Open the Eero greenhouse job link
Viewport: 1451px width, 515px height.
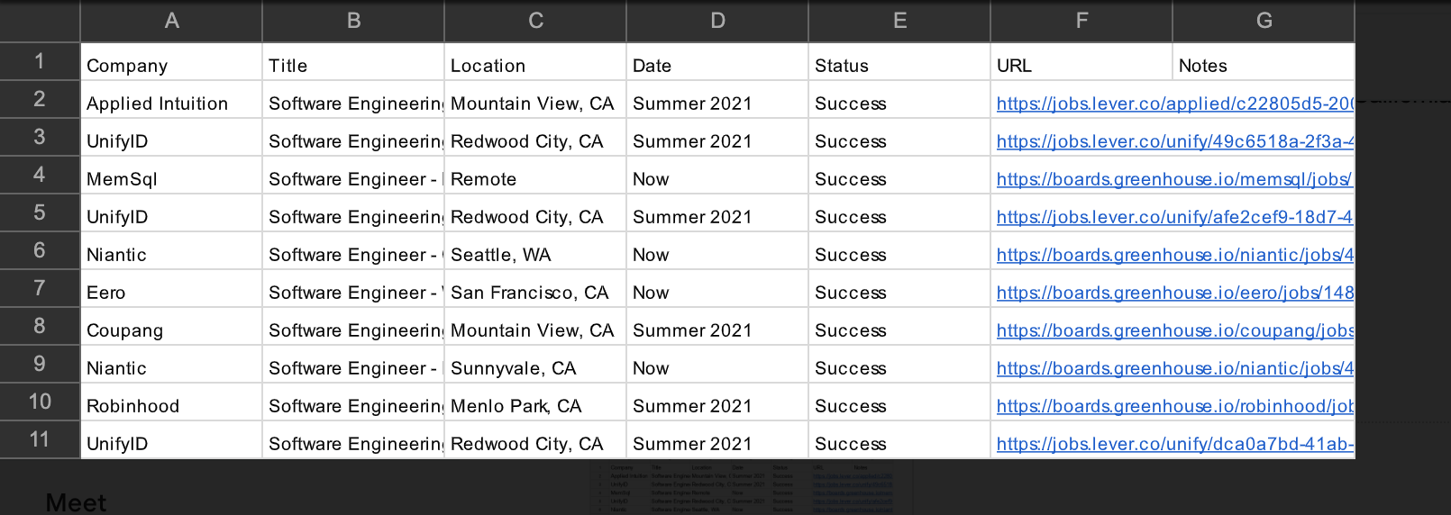pyautogui.click(x=1173, y=293)
